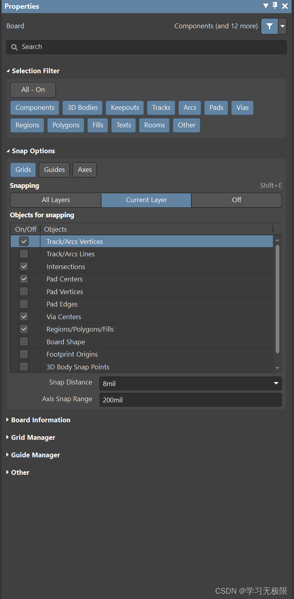Switch snapping to All Layers
Screen dimensions: 294x599
pyautogui.click(x=56, y=200)
